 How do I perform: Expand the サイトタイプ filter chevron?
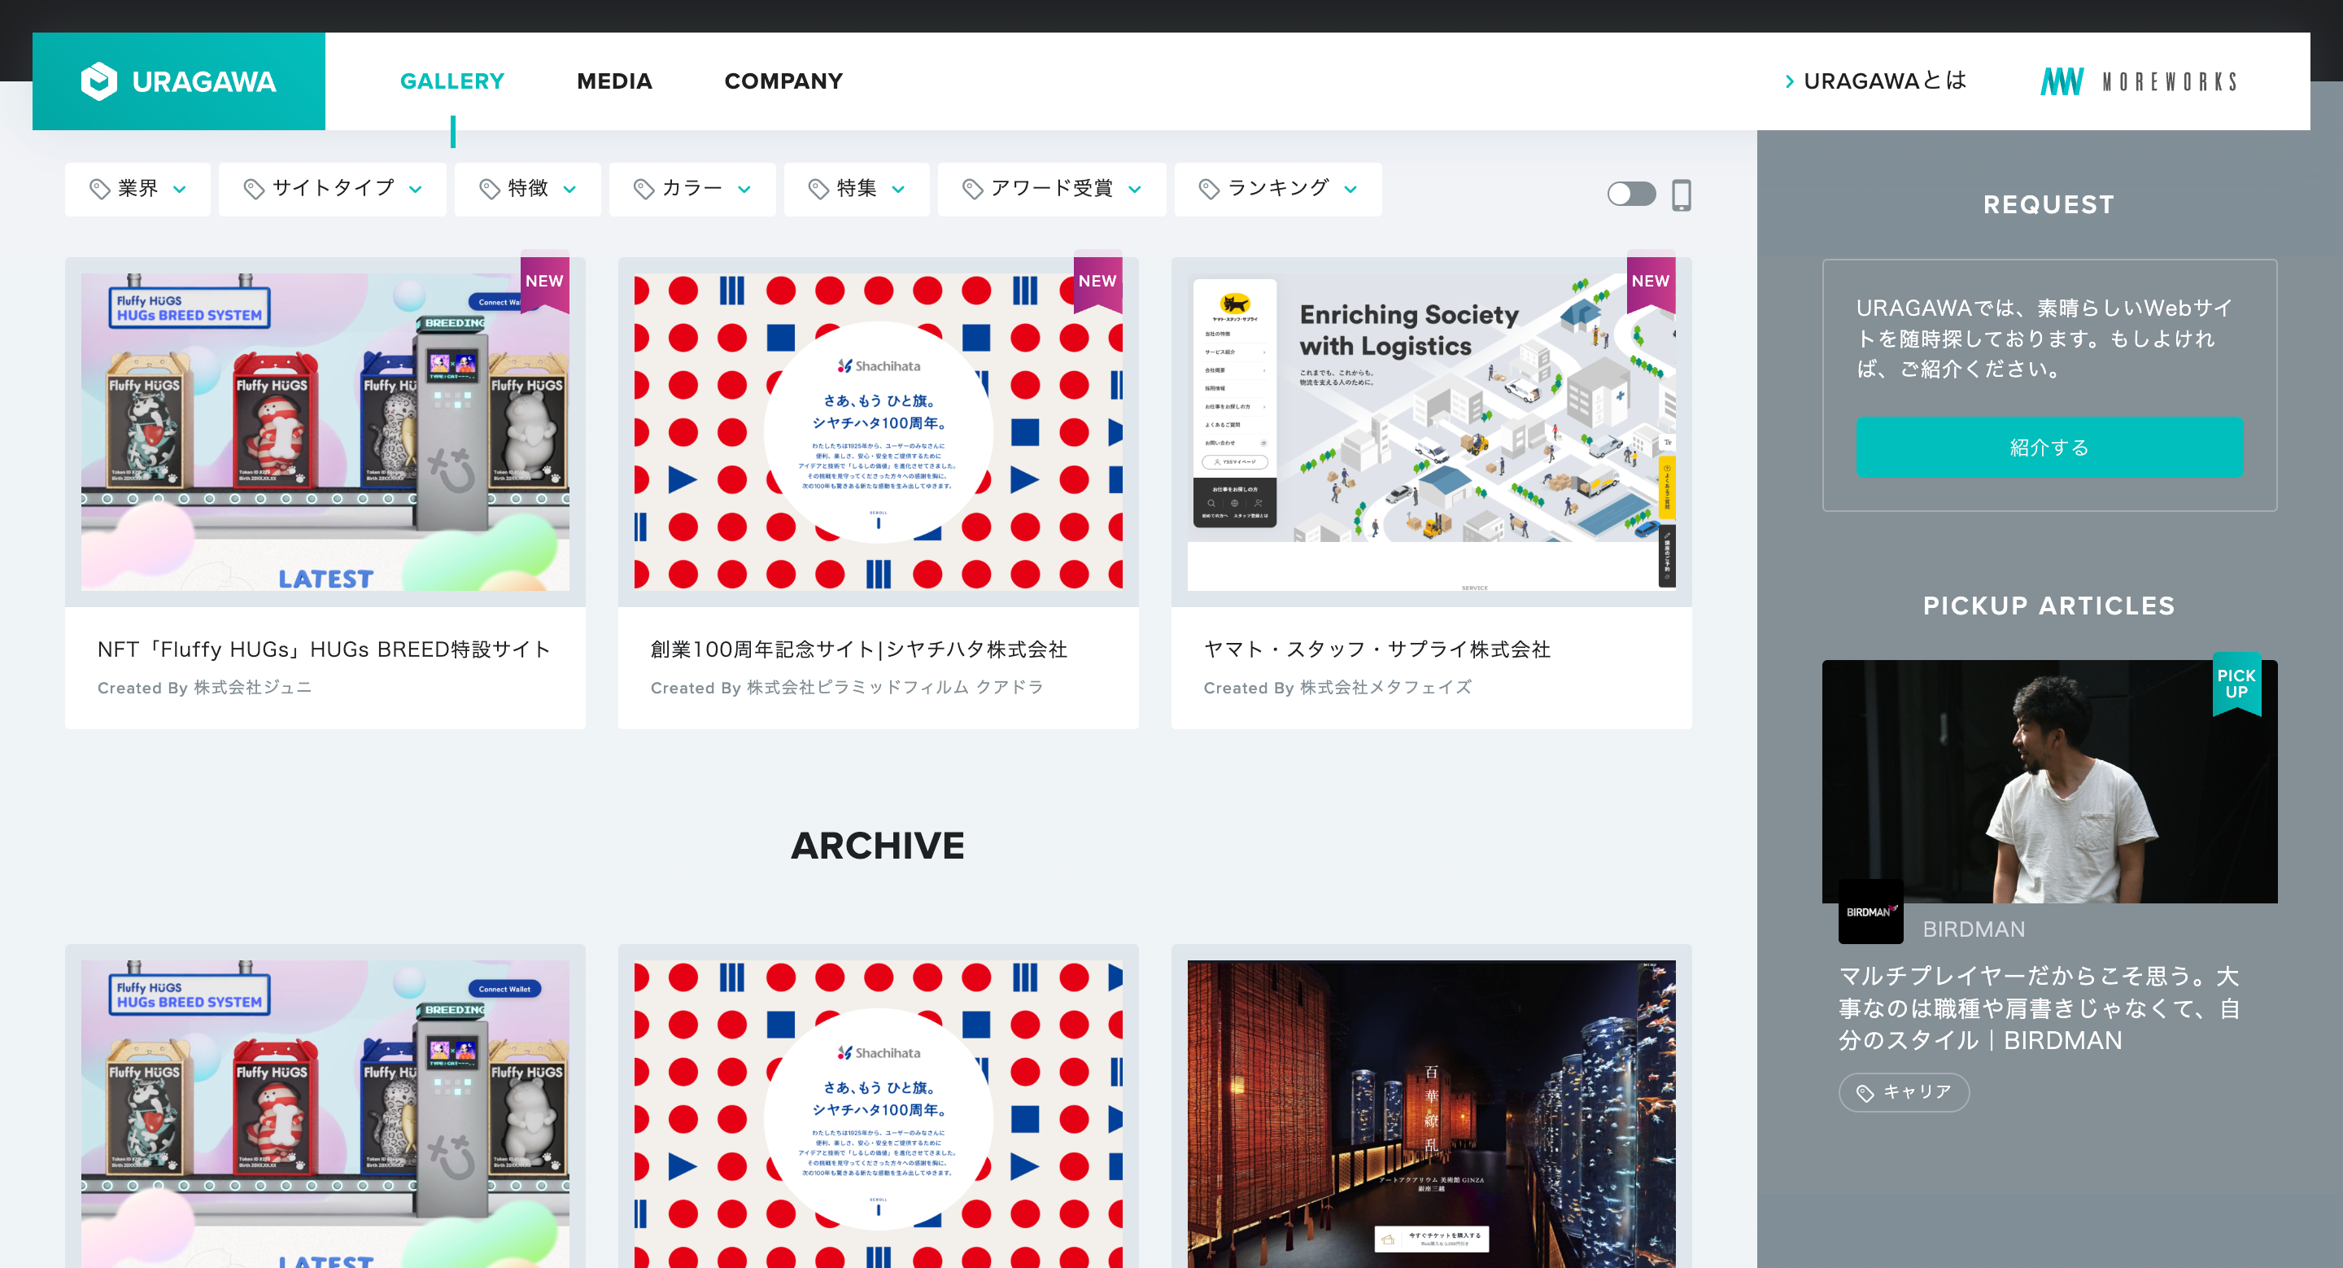(x=416, y=189)
